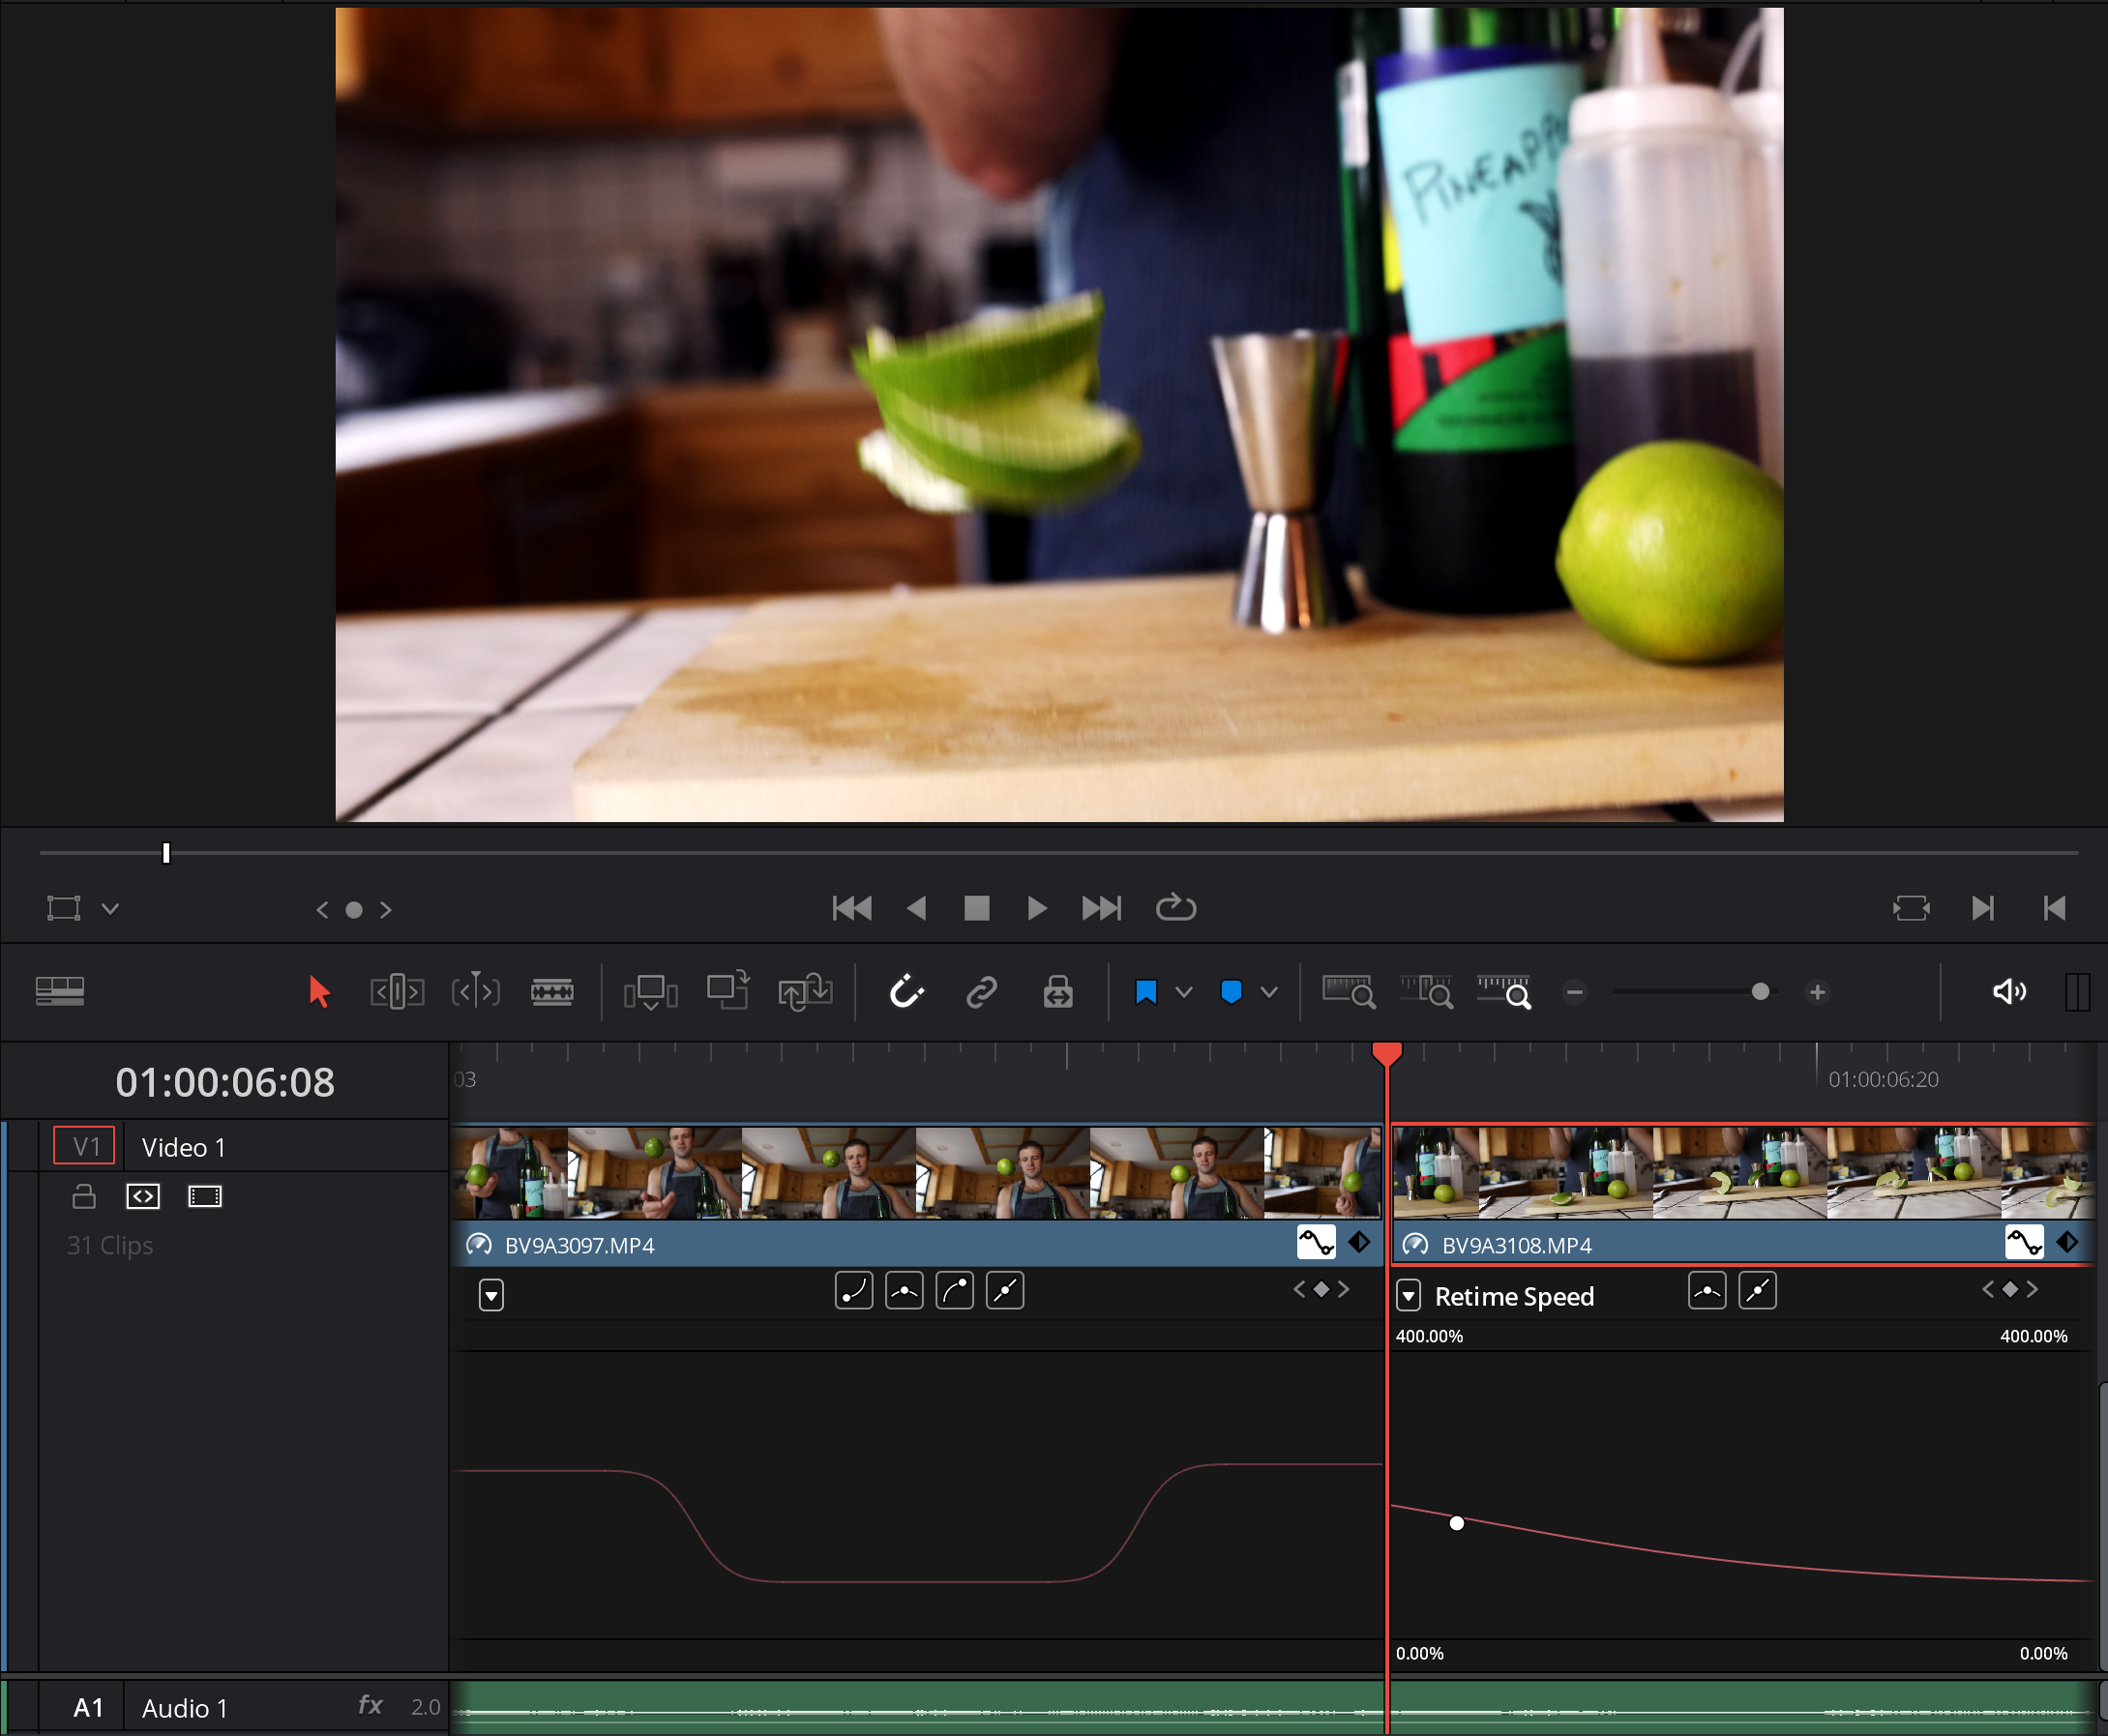Open the blue Flag color dropdown

1184,992
